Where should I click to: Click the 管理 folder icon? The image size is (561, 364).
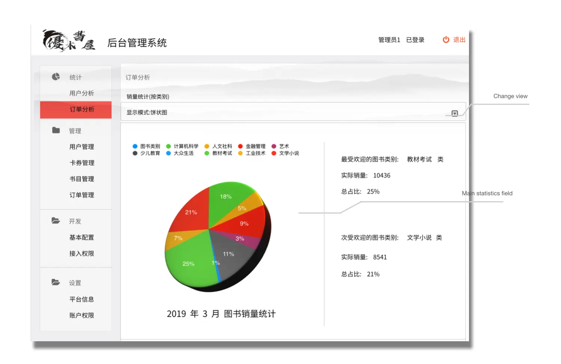[56, 130]
